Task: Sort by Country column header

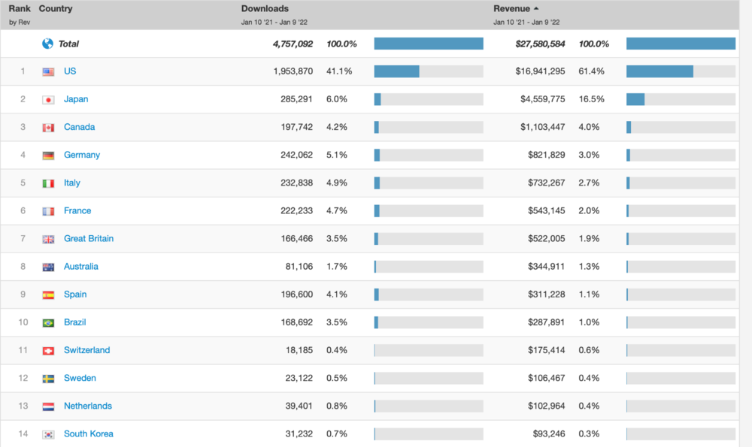Action: (56, 8)
